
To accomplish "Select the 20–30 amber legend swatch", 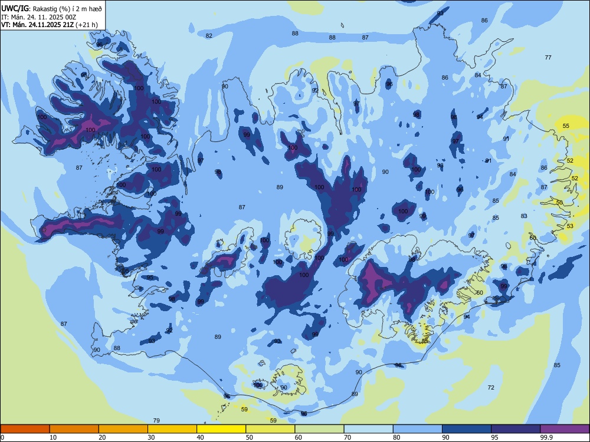I will click(123, 429).
